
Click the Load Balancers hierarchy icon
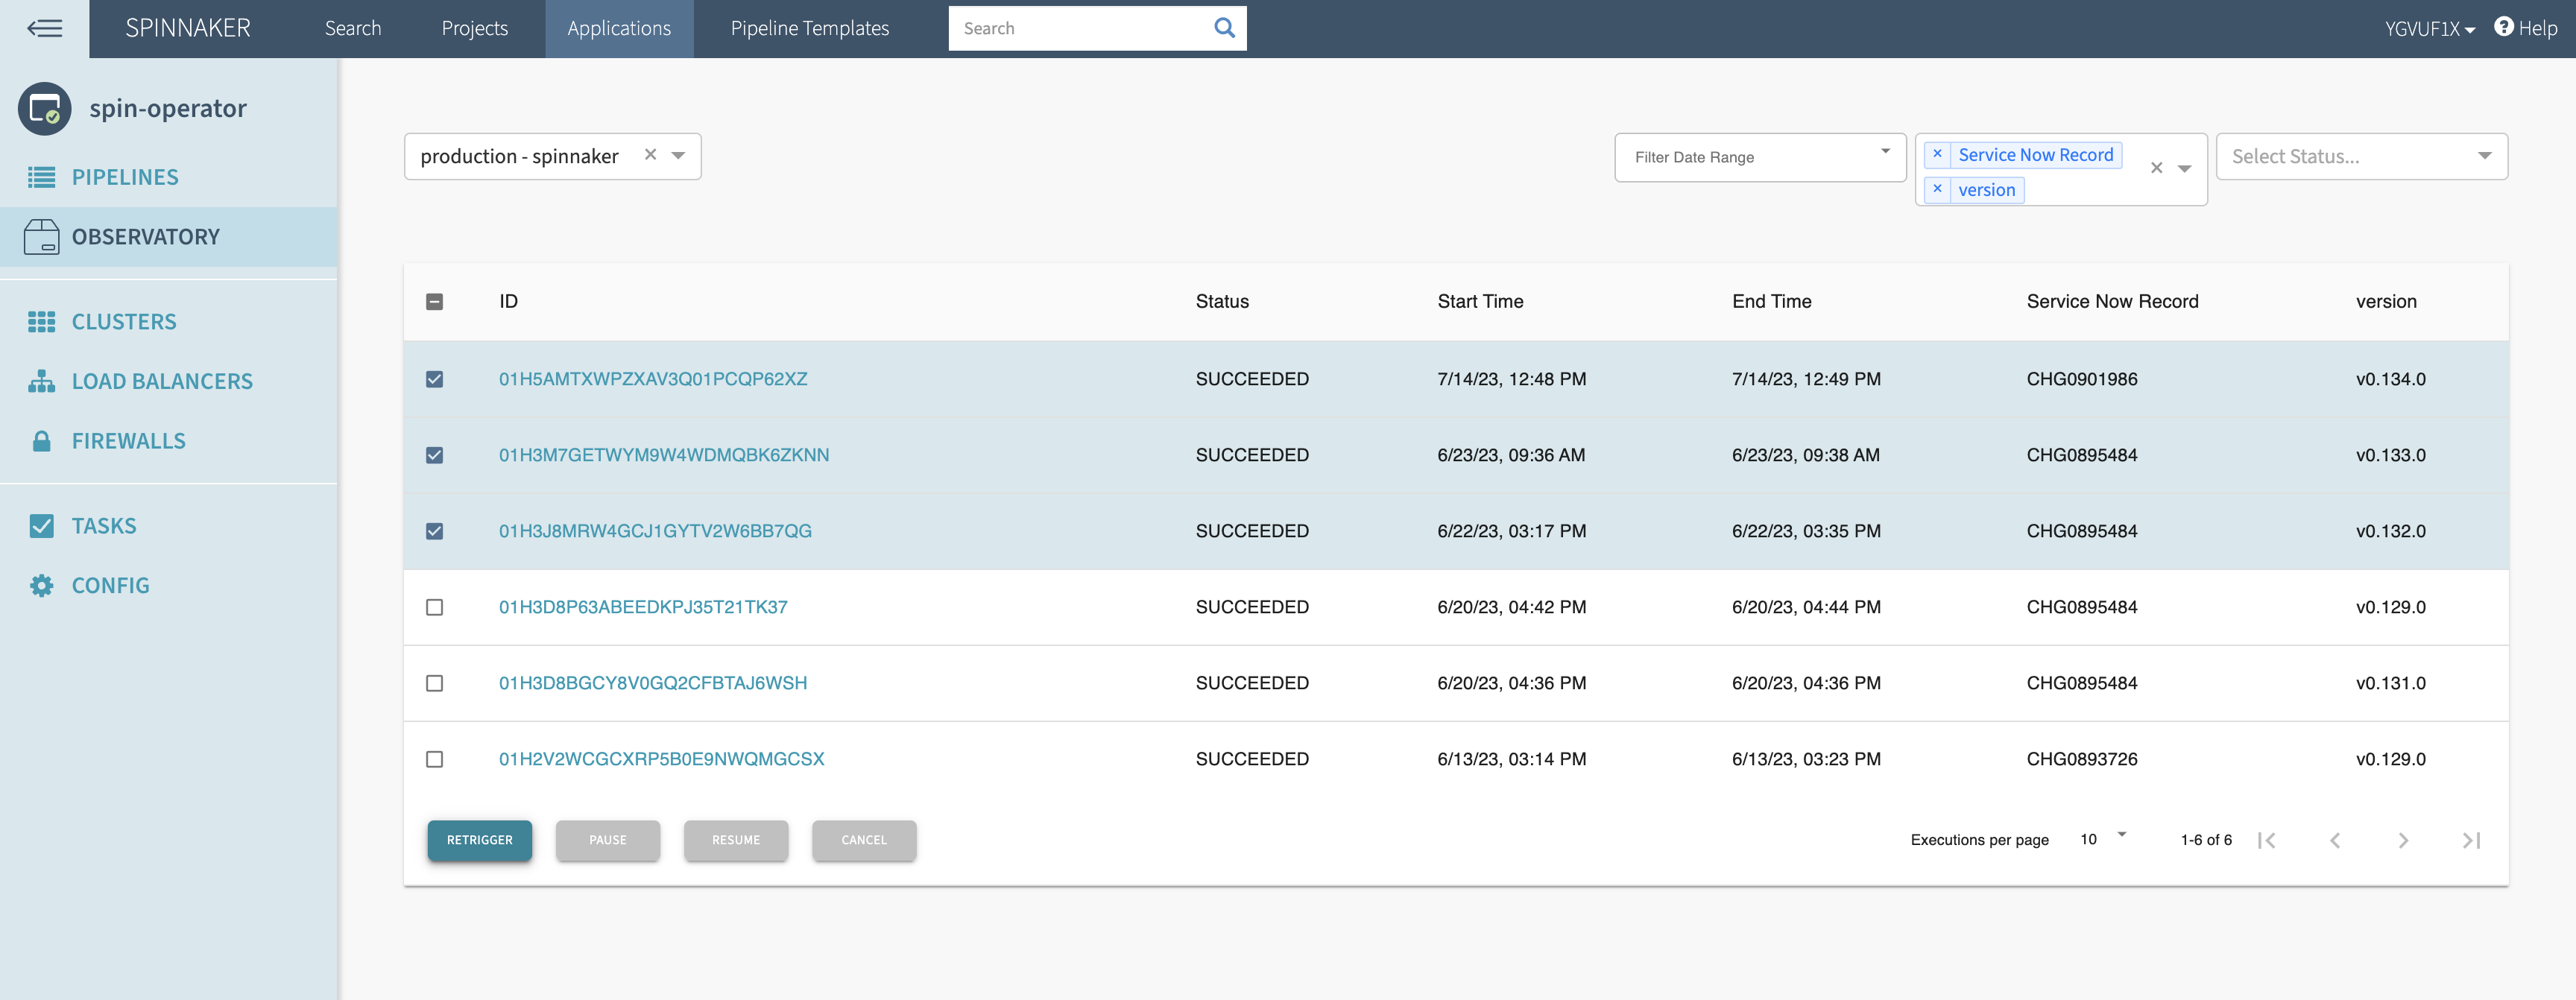coord(41,381)
